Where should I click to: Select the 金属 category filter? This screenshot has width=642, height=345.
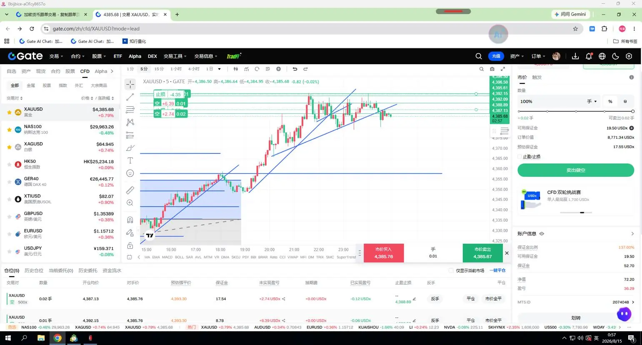point(31,85)
